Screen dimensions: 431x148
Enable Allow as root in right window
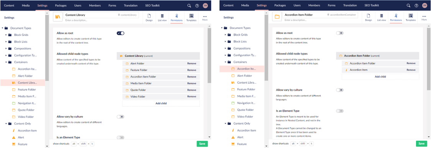point(340,33)
